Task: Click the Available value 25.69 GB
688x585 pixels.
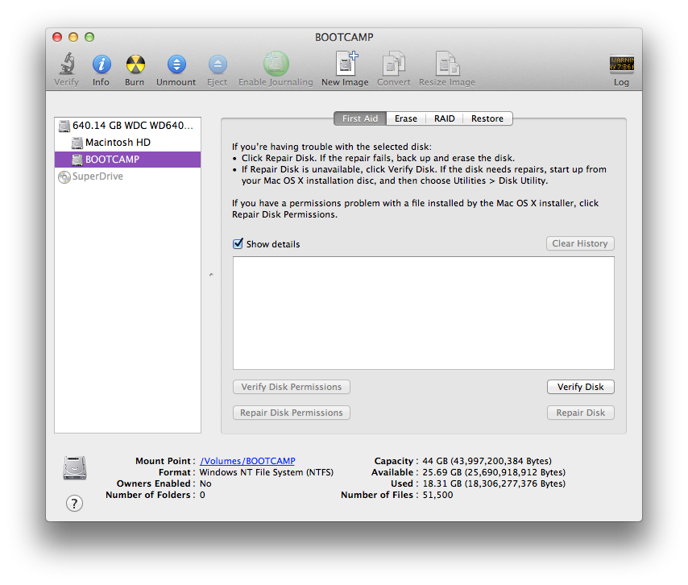Action: (x=494, y=472)
